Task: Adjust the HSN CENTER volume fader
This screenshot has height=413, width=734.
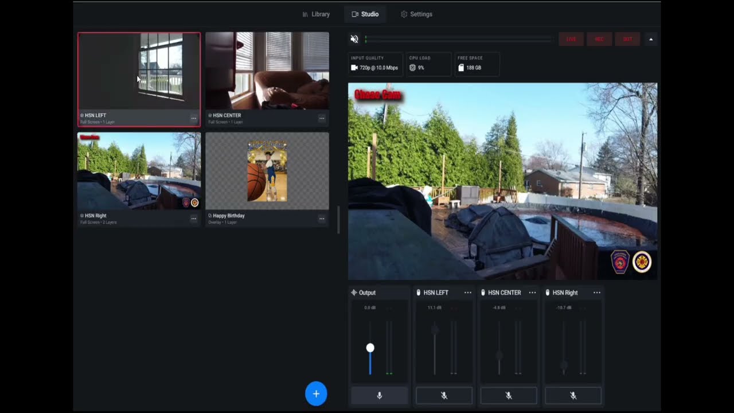Action: coord(499,355)
